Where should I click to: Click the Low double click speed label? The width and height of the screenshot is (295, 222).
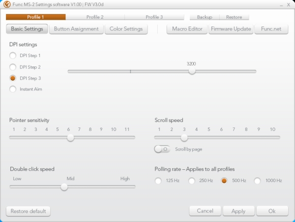(17, 179)
